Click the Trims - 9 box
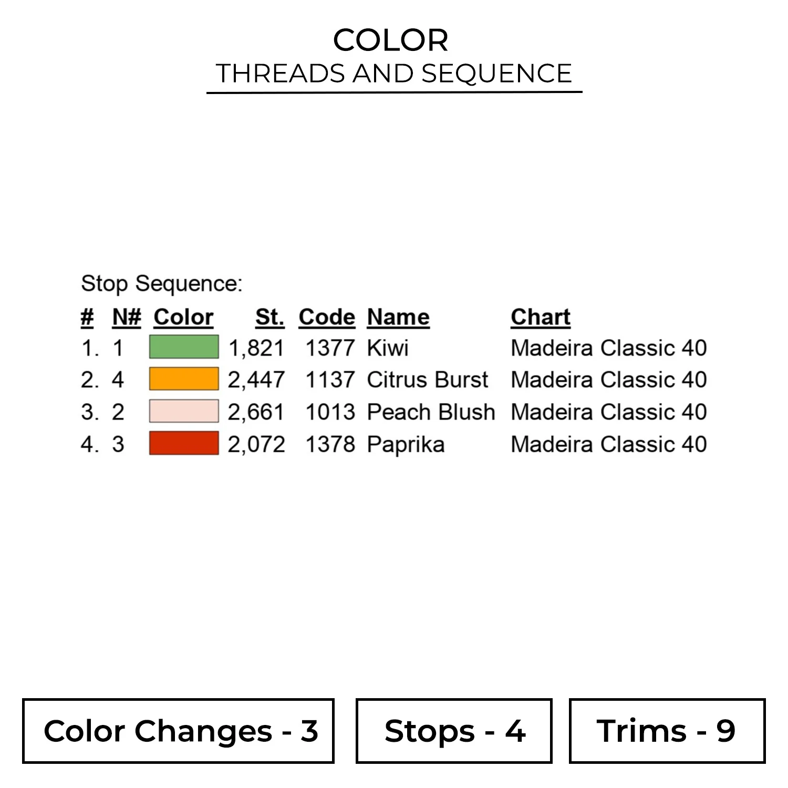The image size is (788, 788). click(x=667, y=731)
